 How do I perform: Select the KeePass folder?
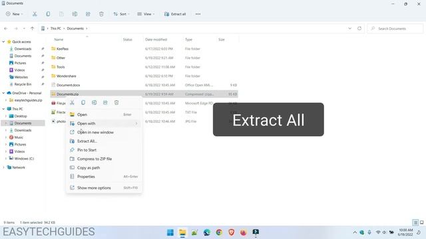coord(63,48)
